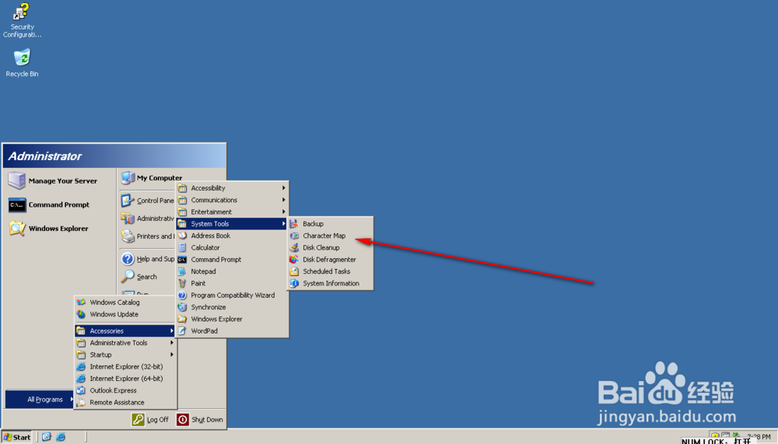
Task: Click the Start button
Action: coord(17,437)
